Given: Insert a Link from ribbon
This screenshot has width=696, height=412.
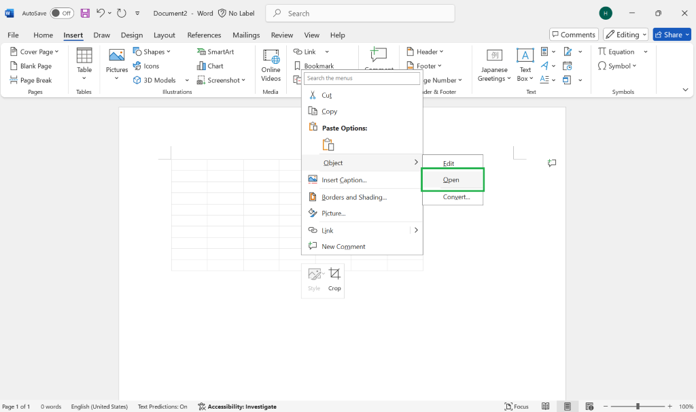Looking at the screenshot, I should click(x=305, y=52).
